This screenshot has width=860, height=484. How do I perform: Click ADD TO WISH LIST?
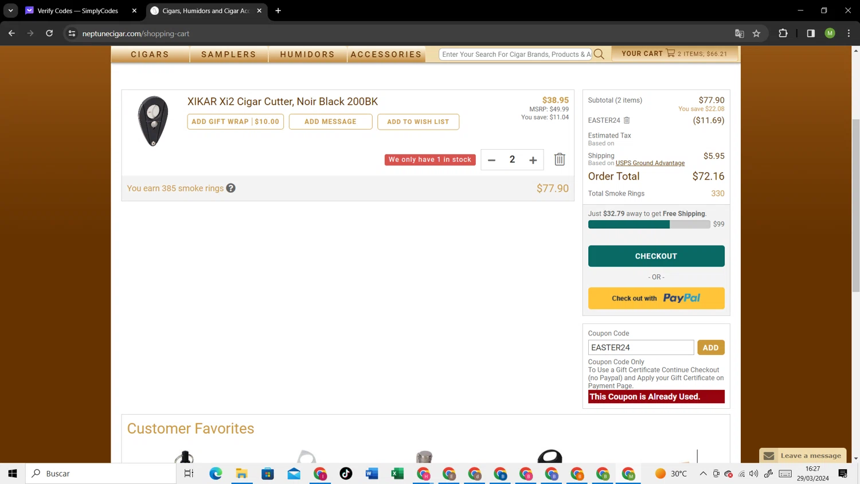418,122
